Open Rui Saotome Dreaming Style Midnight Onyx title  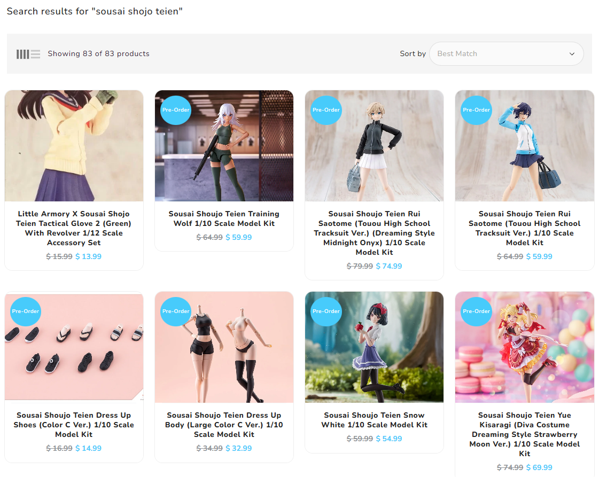click(x=375, y=233)
